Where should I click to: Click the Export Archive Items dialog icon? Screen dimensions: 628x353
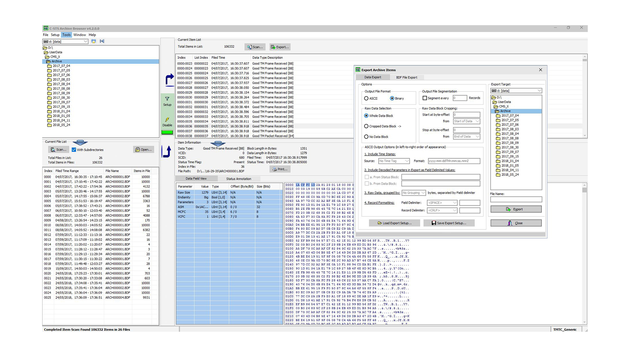point(358,70)
